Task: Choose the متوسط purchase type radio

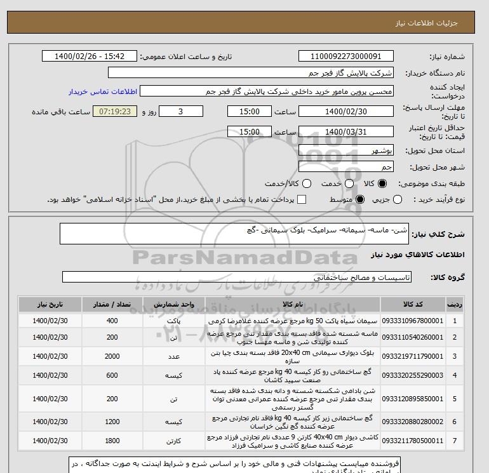Action: pos(360,199)
